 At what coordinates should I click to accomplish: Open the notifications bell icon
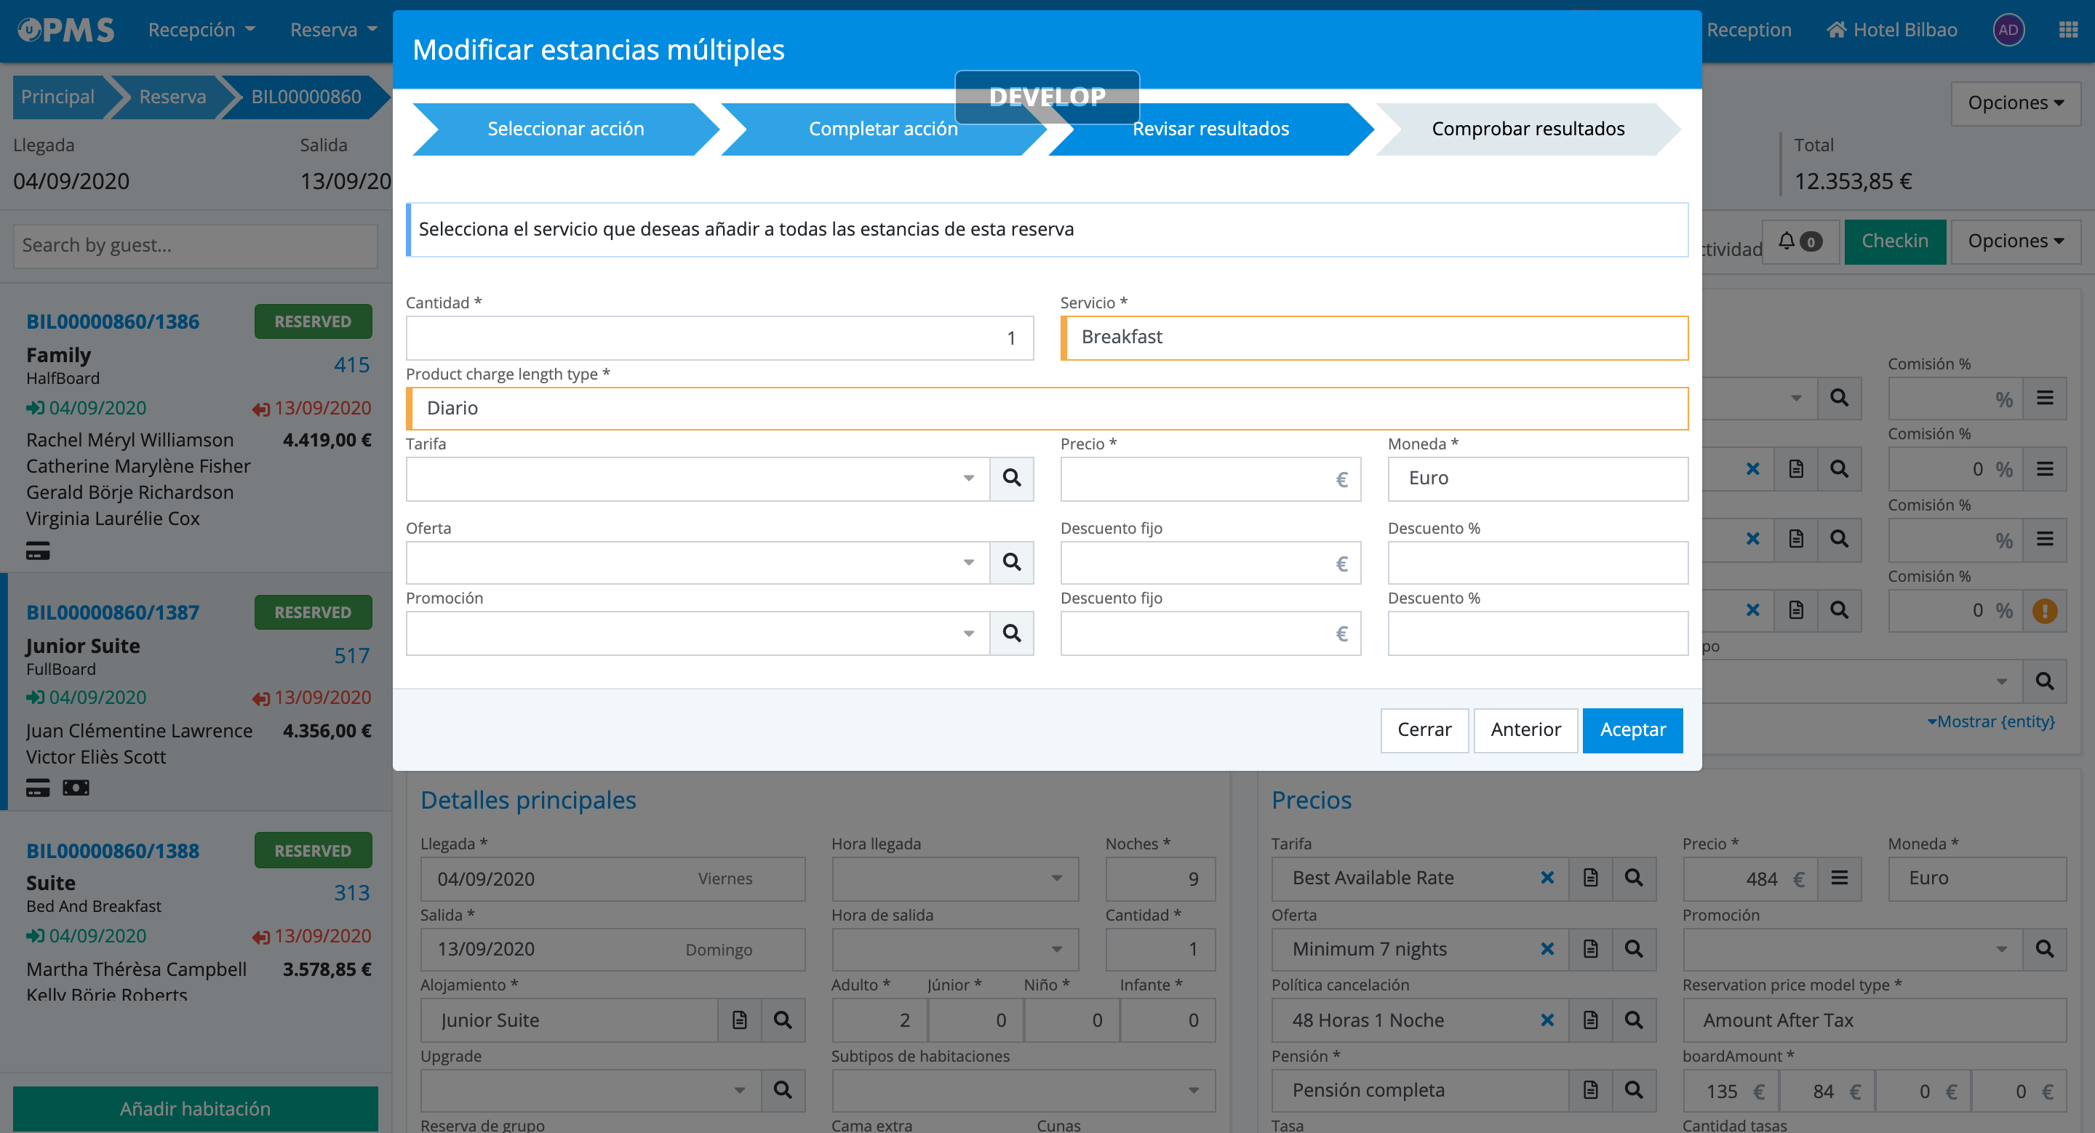[x=1786, y=241]
